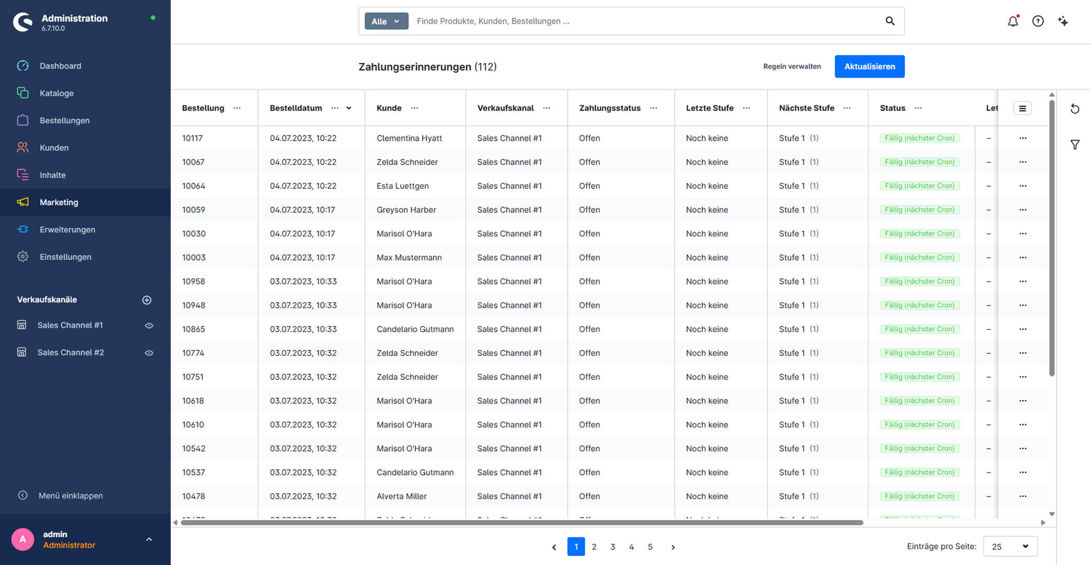This screenshot has width=1091, height=565.
Task: Open the Inhalte sidebar icon
Action: pyautogui.click(x=23, y=175)
